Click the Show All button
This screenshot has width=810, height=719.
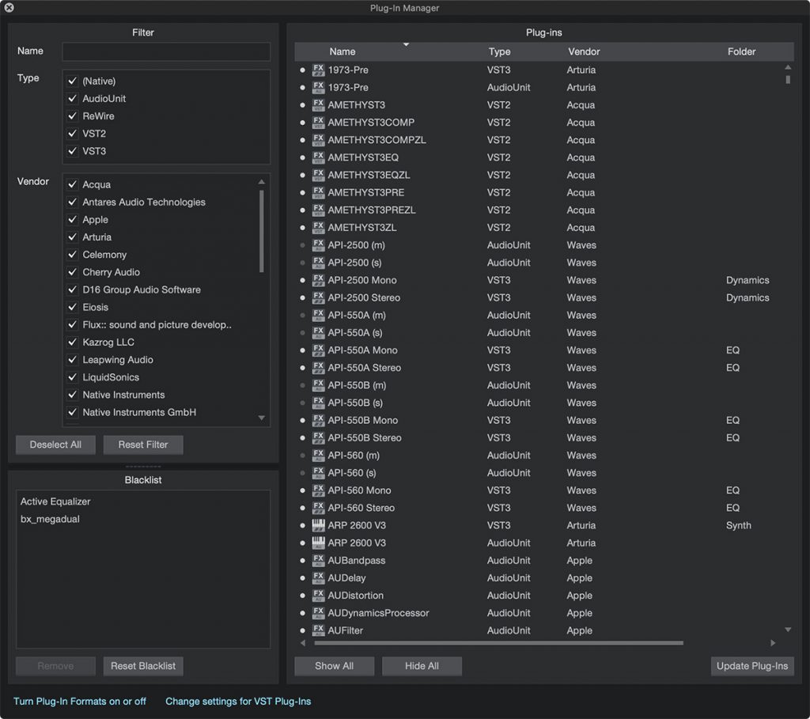335,666
